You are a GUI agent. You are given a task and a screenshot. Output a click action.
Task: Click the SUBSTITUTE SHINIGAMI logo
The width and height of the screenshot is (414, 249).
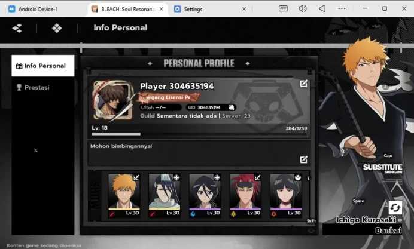[382, 168]
